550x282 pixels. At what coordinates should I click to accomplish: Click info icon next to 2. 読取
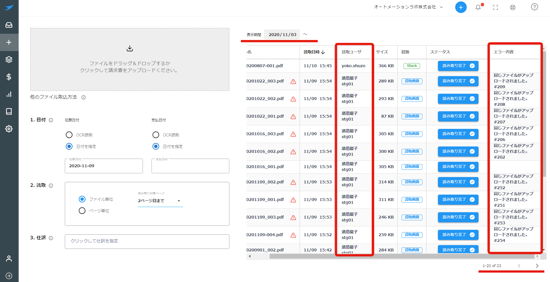pyautogui.click(x=51, y=186)
